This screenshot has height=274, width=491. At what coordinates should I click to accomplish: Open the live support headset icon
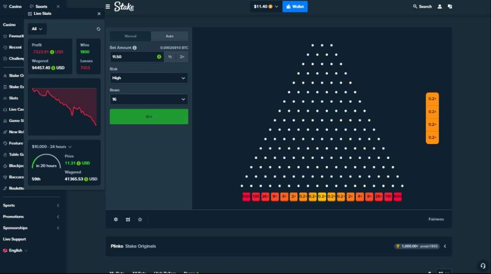click(x=483, y=266)
